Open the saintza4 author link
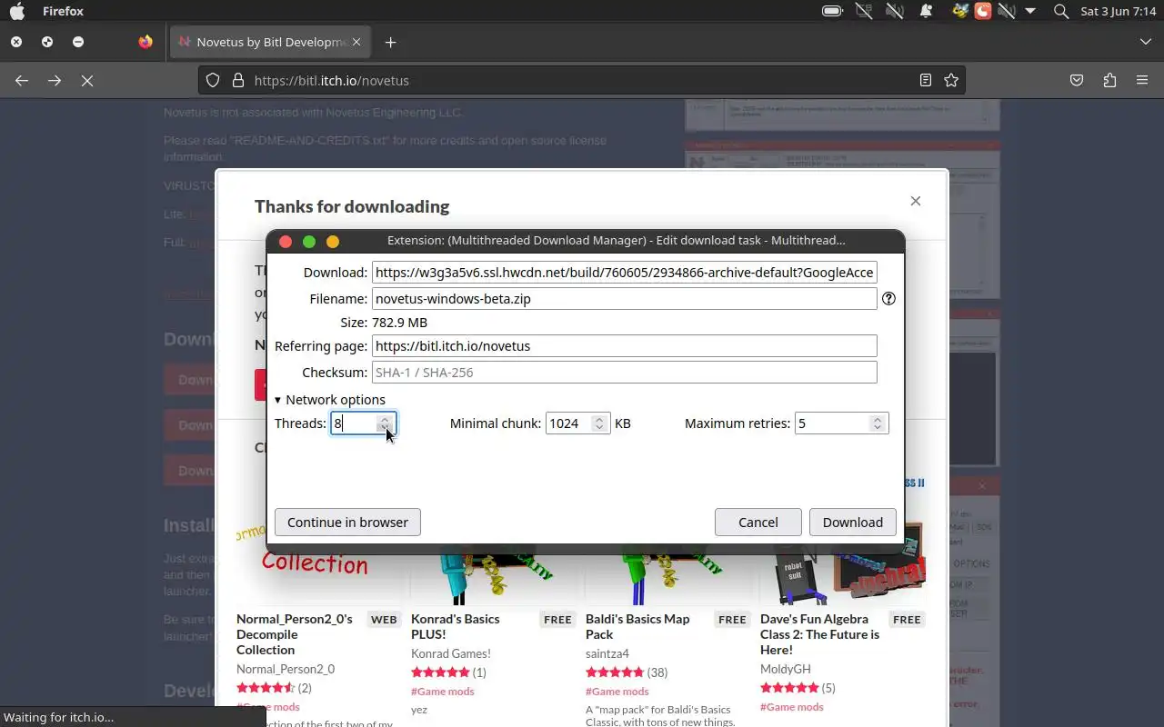Image resolution: width=1164 pixels, height=727 pixels. click(607, 653)
